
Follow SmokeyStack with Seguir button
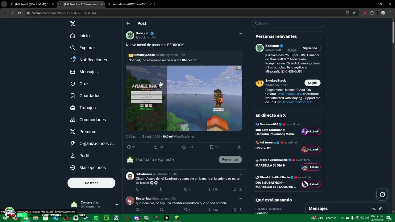pos(312,83)
